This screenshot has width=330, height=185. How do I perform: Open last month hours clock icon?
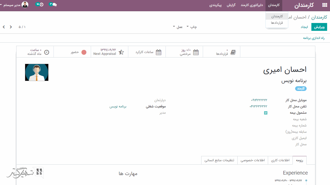point(46,52)
